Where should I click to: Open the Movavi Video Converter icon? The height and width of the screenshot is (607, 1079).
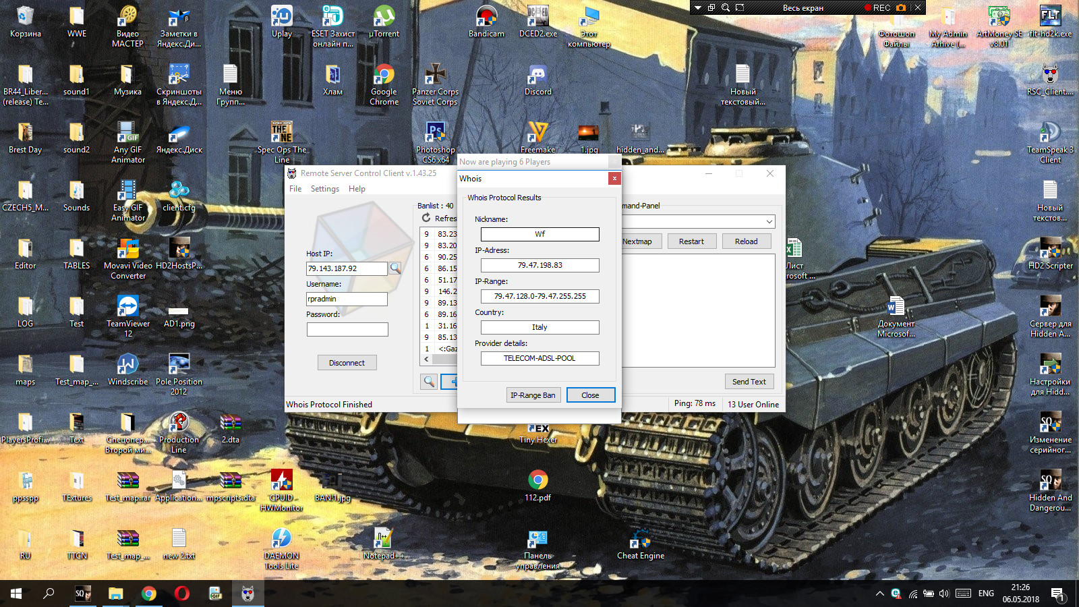click(128, 259)
